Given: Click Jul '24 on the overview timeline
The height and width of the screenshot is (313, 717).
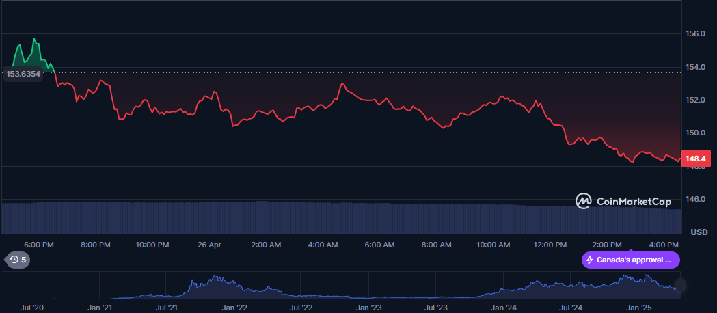Looking at the screenshot, I should tap(571, 308).
